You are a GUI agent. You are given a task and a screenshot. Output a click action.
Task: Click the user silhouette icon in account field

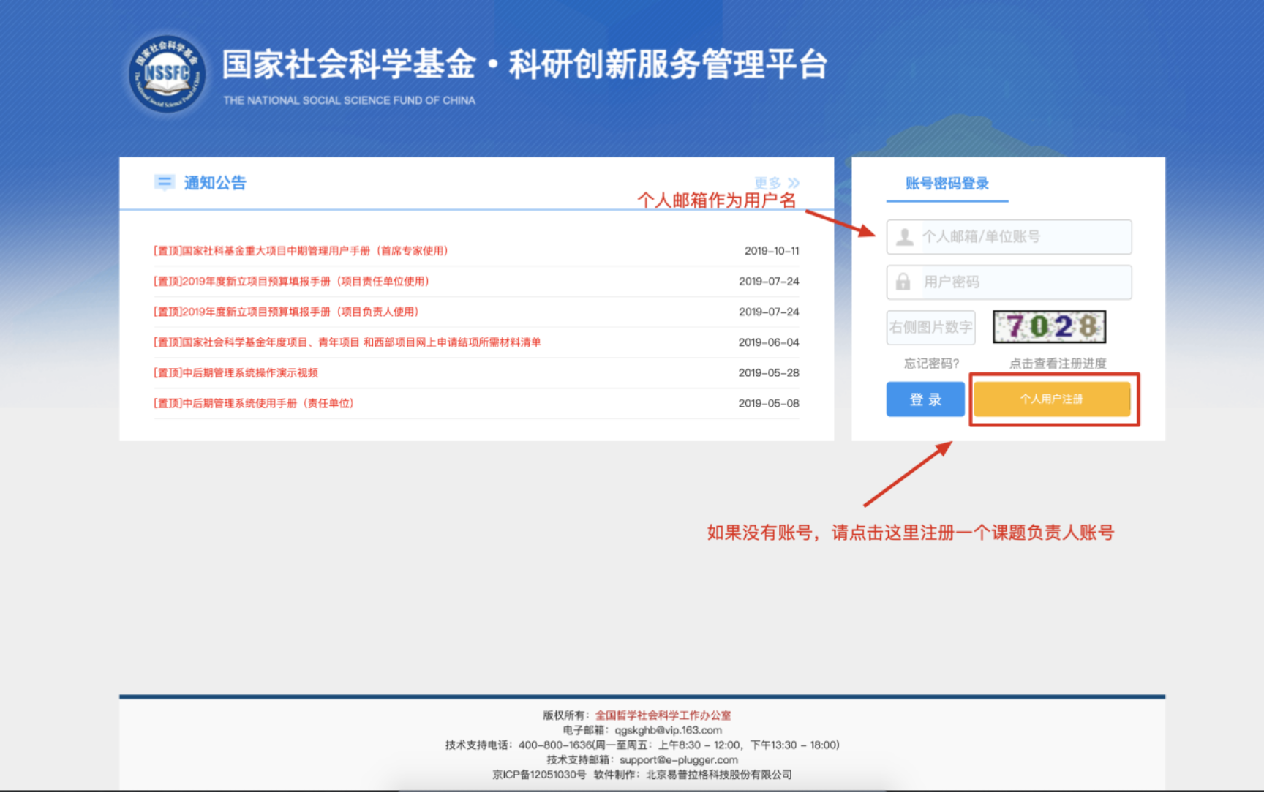pyautogui.click(x=905, y=237)
